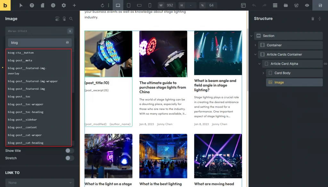Preview page with the eye icon
Image resolution: width=328 pixels, height=187 pixels.
[307, 5]
